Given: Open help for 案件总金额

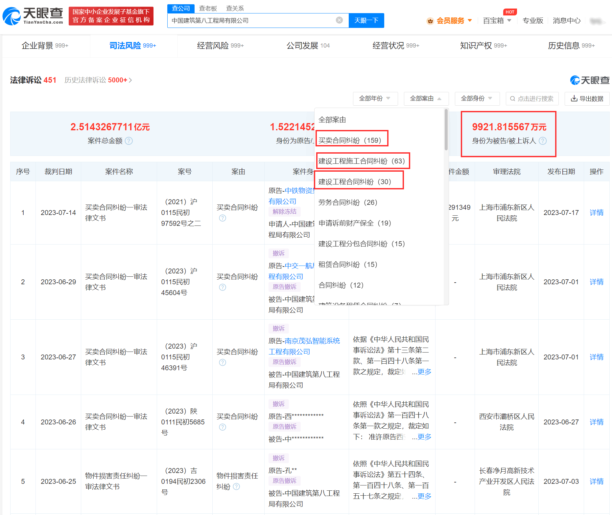Looking at the screenshot, I should pos(129,141).
